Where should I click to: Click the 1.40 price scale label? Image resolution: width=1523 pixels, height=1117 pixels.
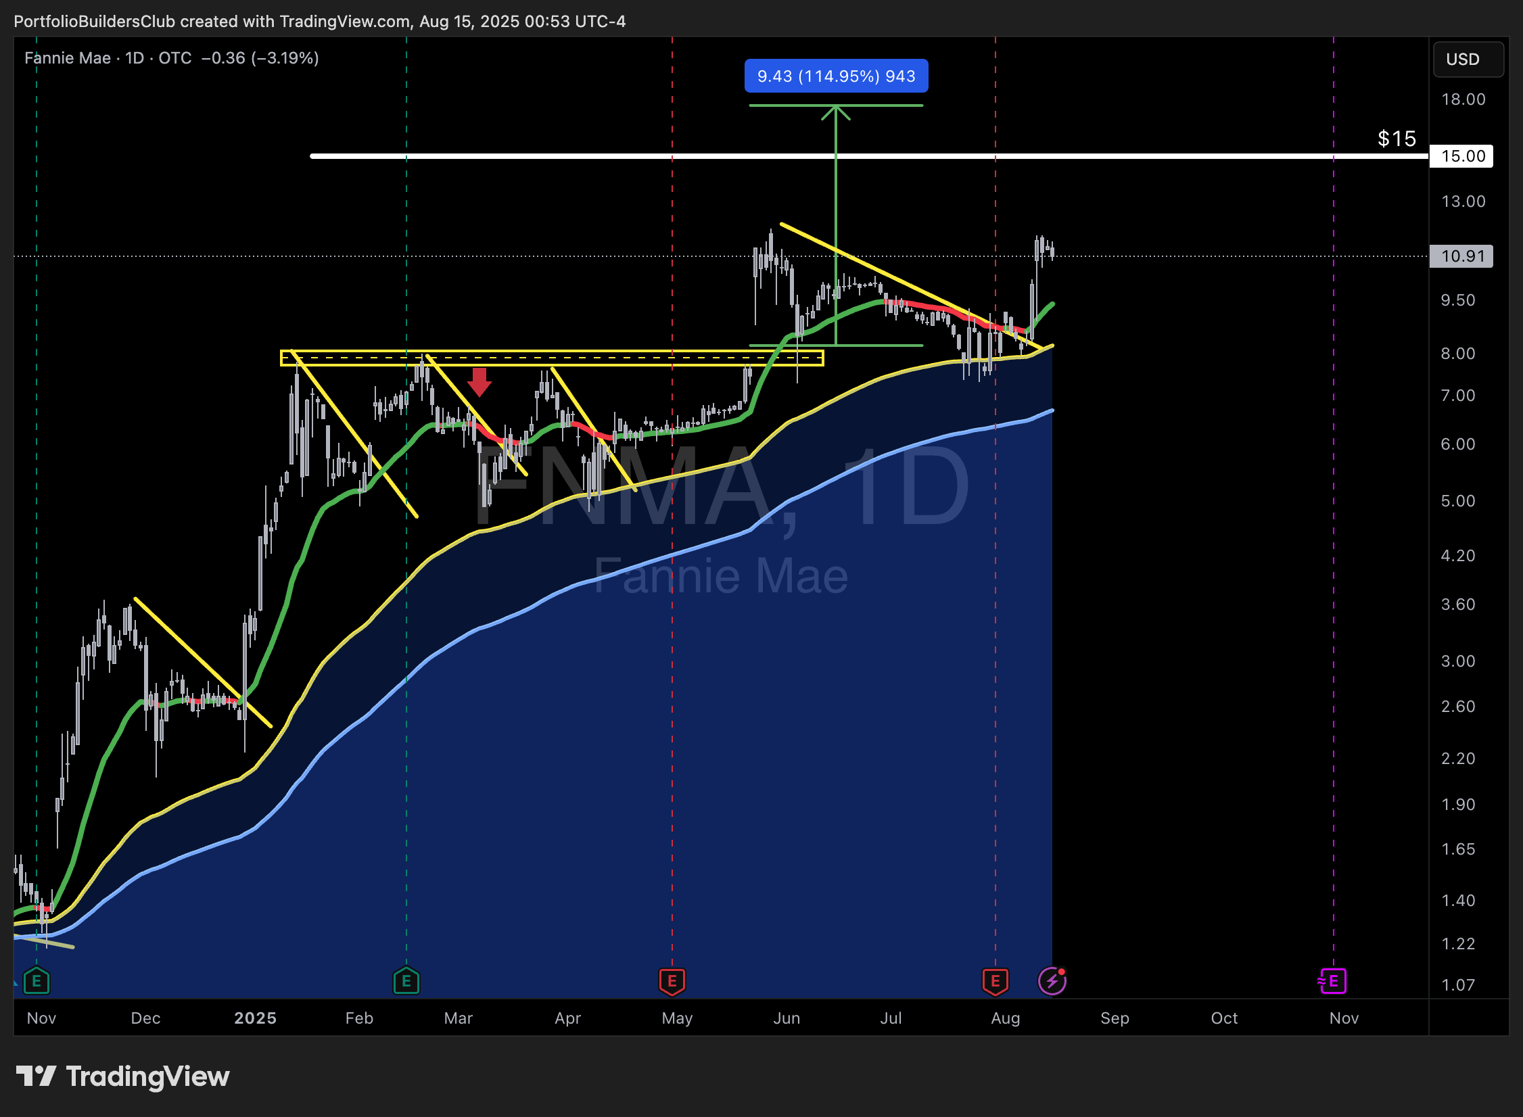[1458, 901]
